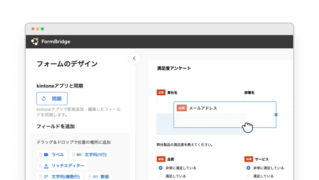Image resolution: width=319 pixels, height=180 pixels.
Task: Select 満足している under 品質
Action: tap(161, 176)
